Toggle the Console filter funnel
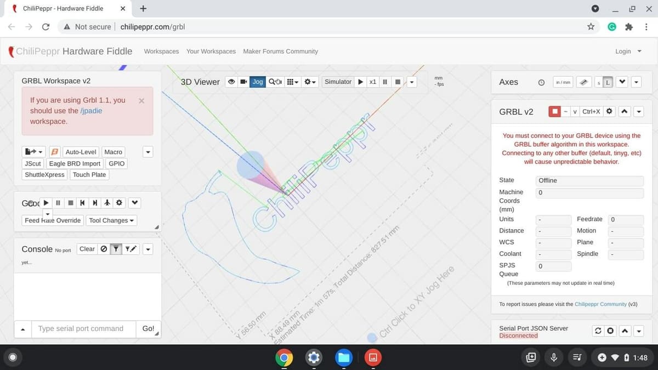The height and width of the screenshot is (370, 658). [x=116, y=249]
